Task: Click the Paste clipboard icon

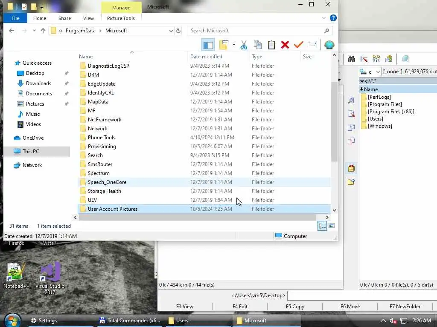Action: coord(271,45)
